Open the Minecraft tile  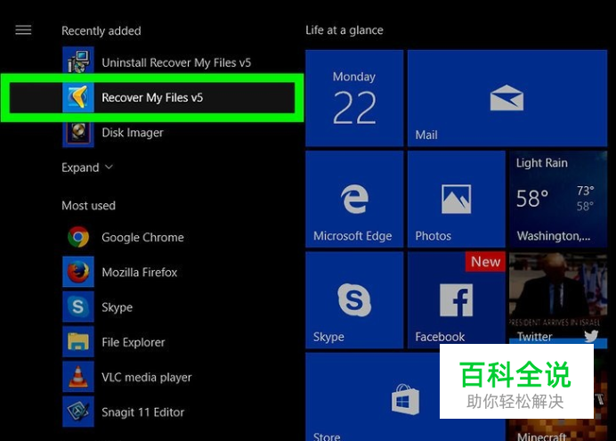click(x=558, y=429)
